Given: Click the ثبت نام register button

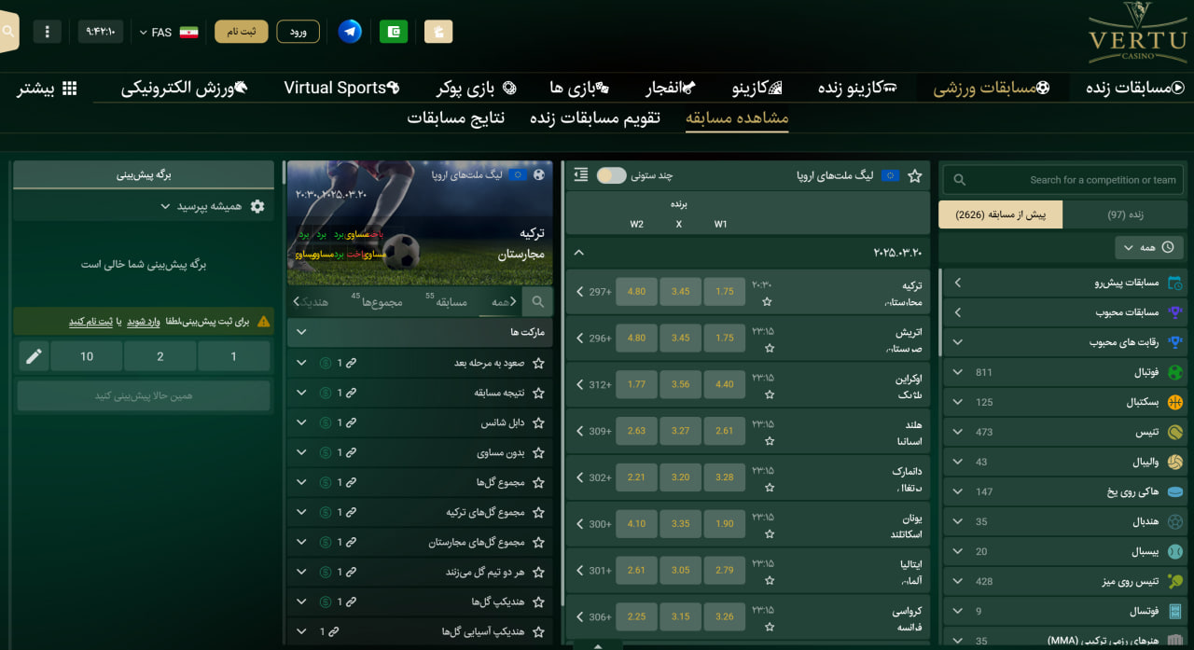Looking at the screenshot, I should (242, 32).
